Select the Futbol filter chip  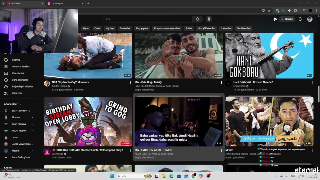pyautogui.click(x=189, y=28)
